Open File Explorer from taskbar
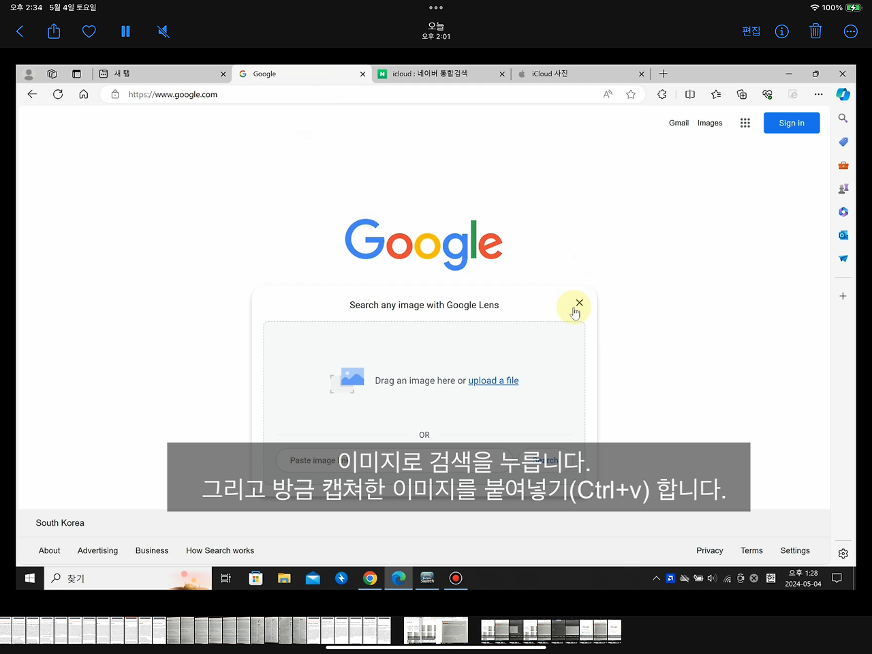Screen dimensions: 872x654 tap(284, 578)
